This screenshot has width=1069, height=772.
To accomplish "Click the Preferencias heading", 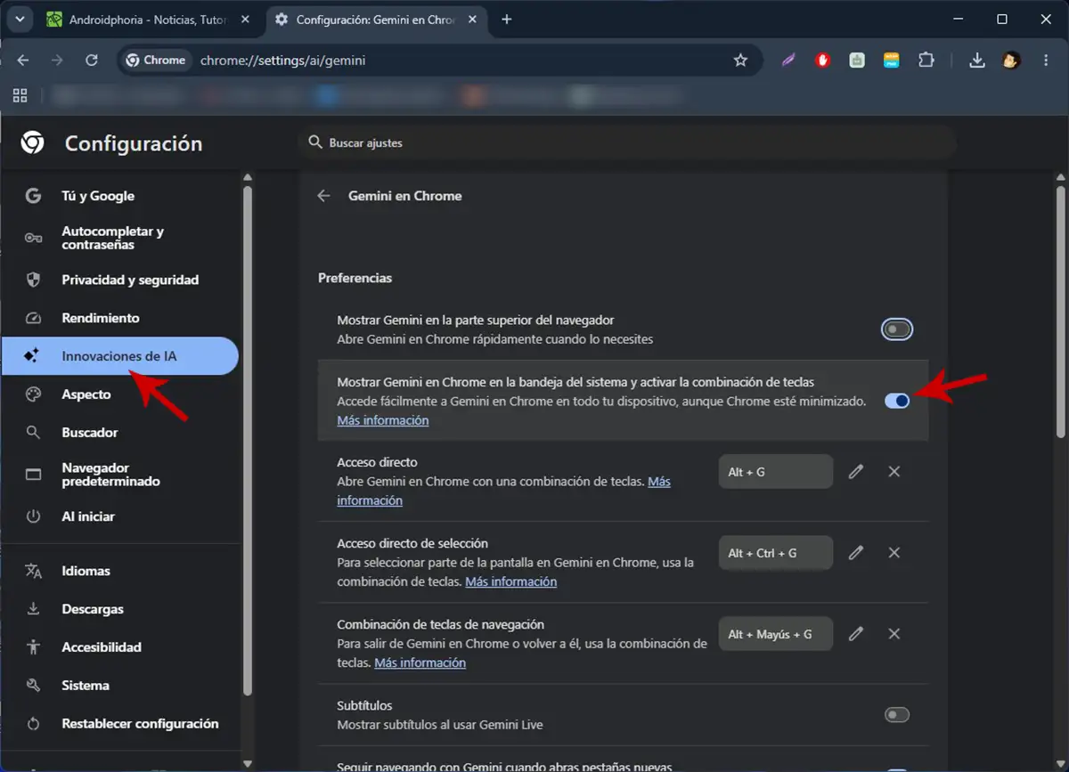I will [x=355, y=278].
